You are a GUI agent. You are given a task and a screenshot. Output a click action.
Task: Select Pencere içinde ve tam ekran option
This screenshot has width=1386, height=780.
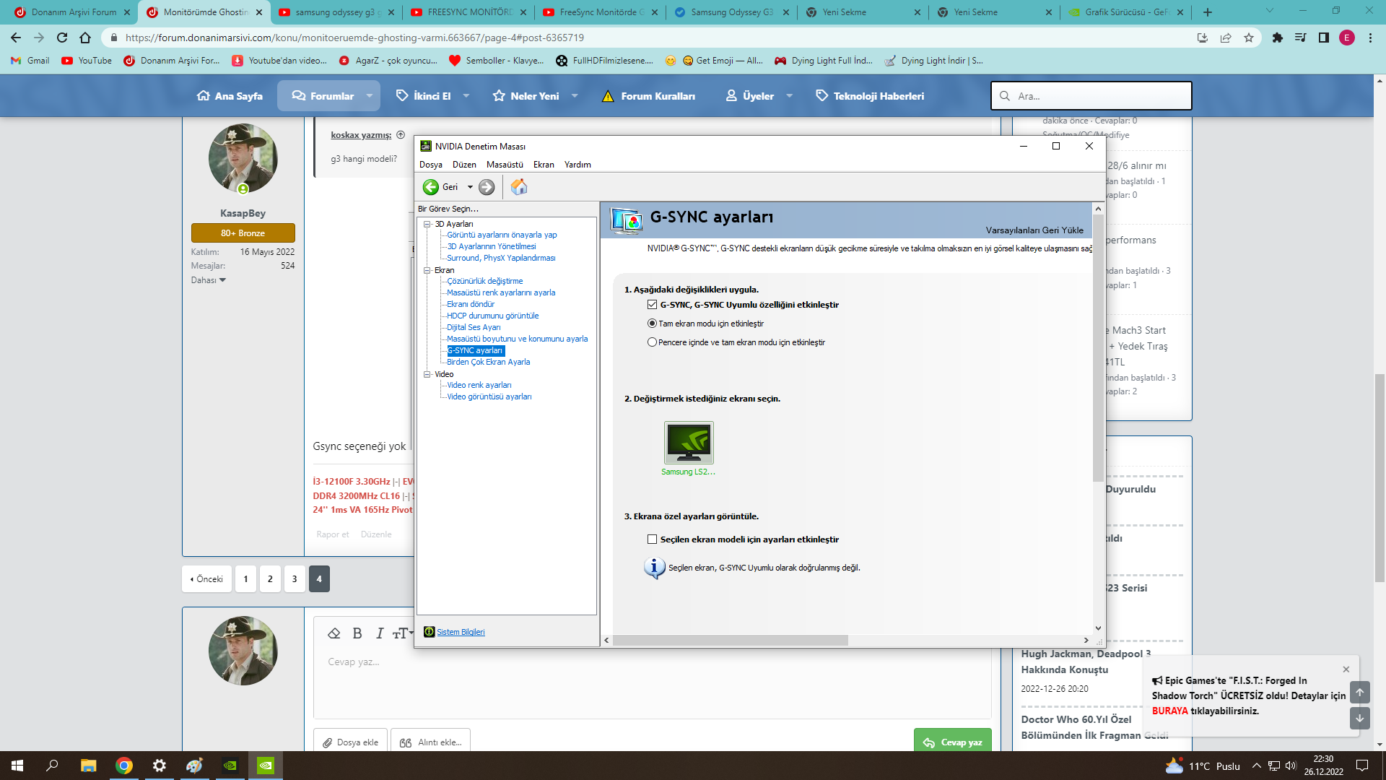tap(653, 342)
